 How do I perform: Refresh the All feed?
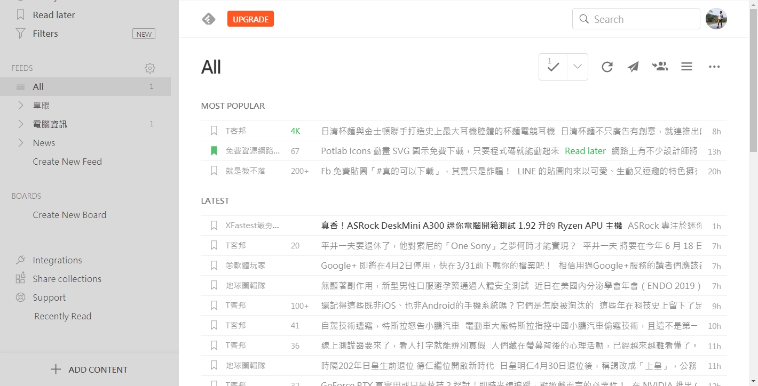(607, 67)
